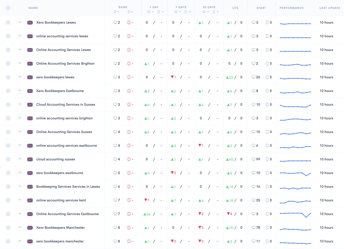This screenshot has height=249, width=344.
Task: Open keyword Cloud Accounting Services in Sussex
Action: 66,105
